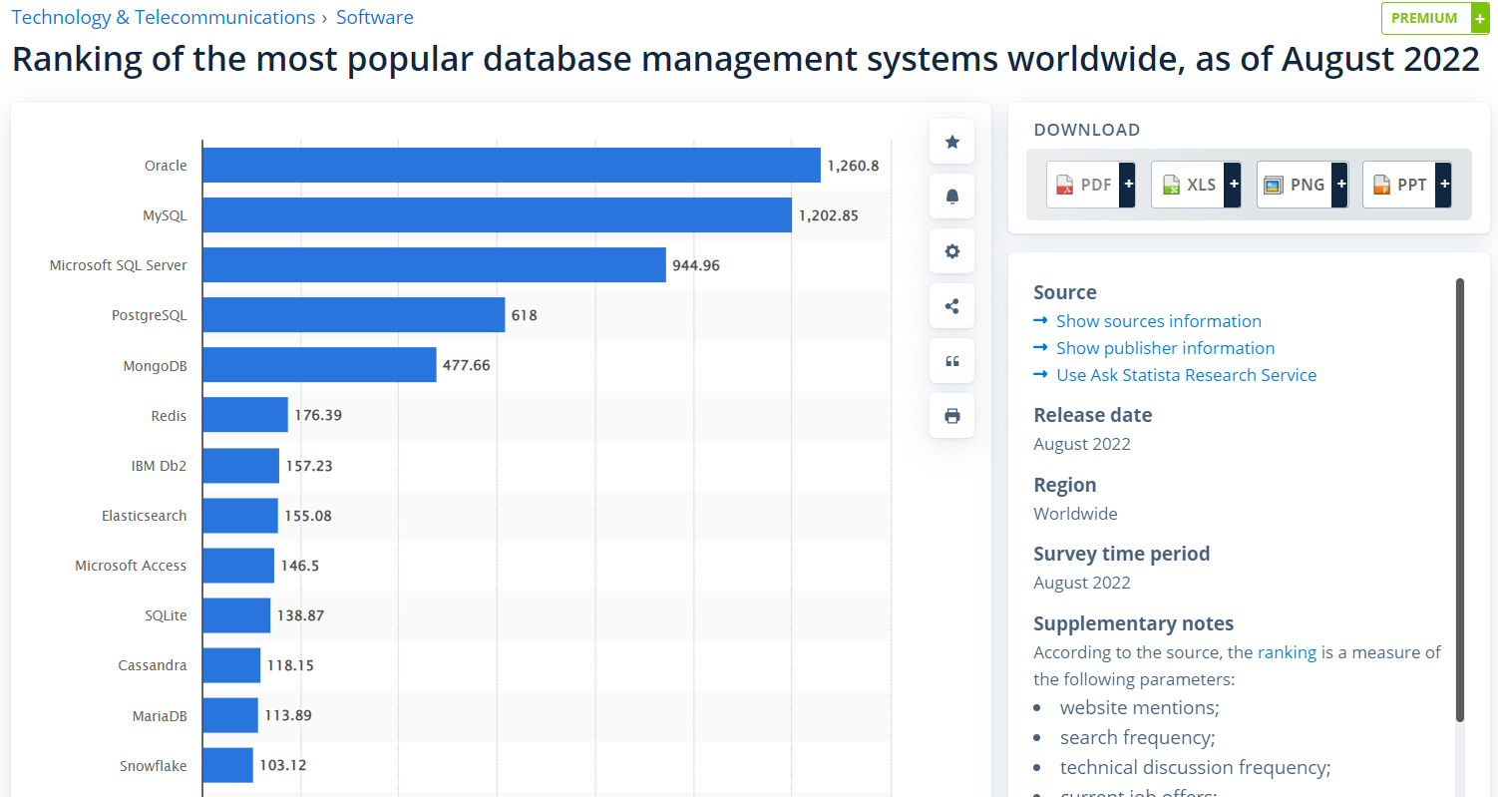The height and width of the screenshot is (797, 1498).
Task: Click the Region heading
Action: tap(1064, 485)
